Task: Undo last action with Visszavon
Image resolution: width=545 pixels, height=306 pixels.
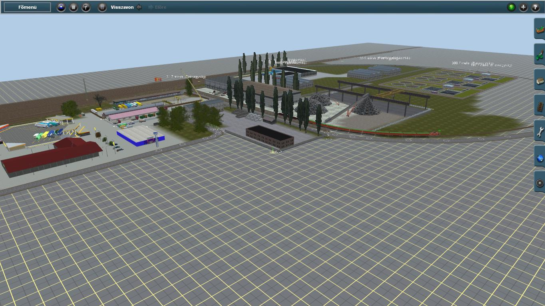Action: [126, 7]
